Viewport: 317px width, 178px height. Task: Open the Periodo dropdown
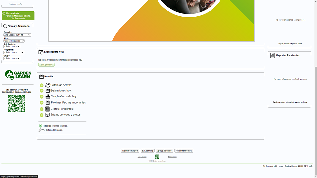[17, 35]
